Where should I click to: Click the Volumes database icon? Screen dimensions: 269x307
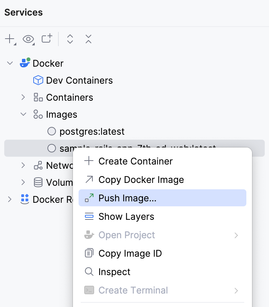point(38,182)
